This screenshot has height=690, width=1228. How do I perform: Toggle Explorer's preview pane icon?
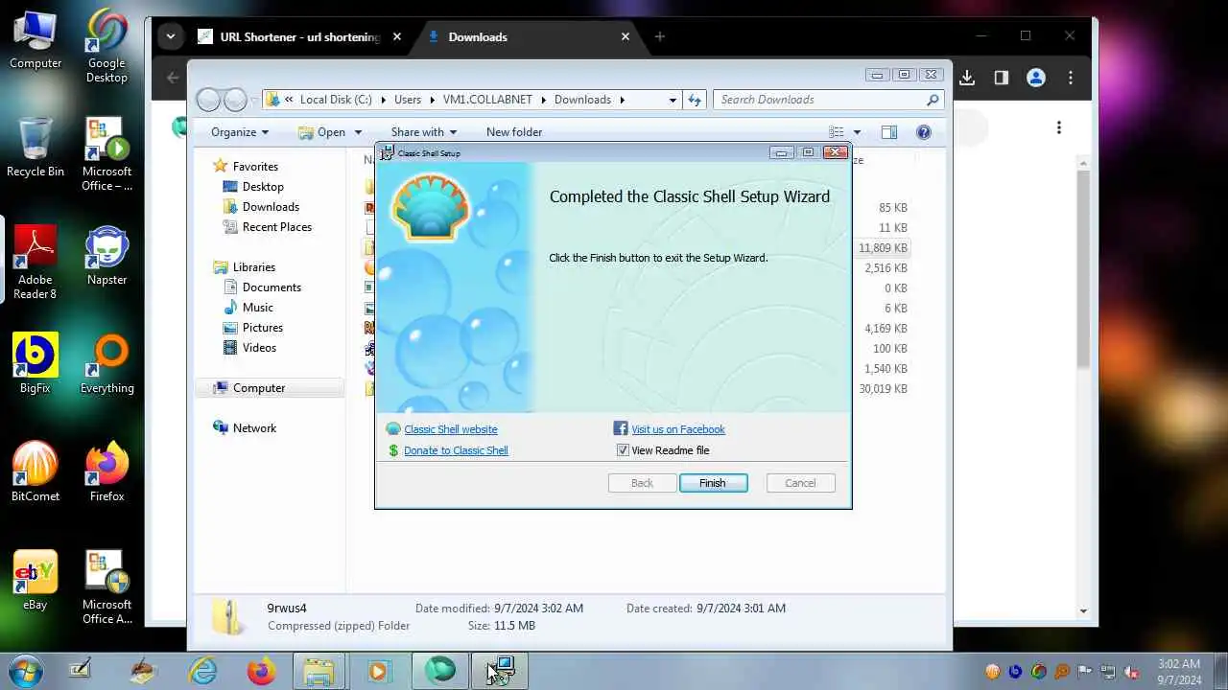889,132
